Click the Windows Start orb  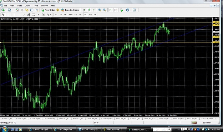5,129
